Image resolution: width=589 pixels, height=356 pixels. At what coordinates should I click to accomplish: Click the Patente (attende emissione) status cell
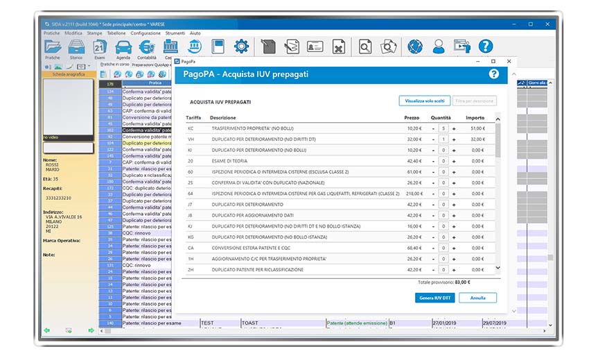point(357,323)
